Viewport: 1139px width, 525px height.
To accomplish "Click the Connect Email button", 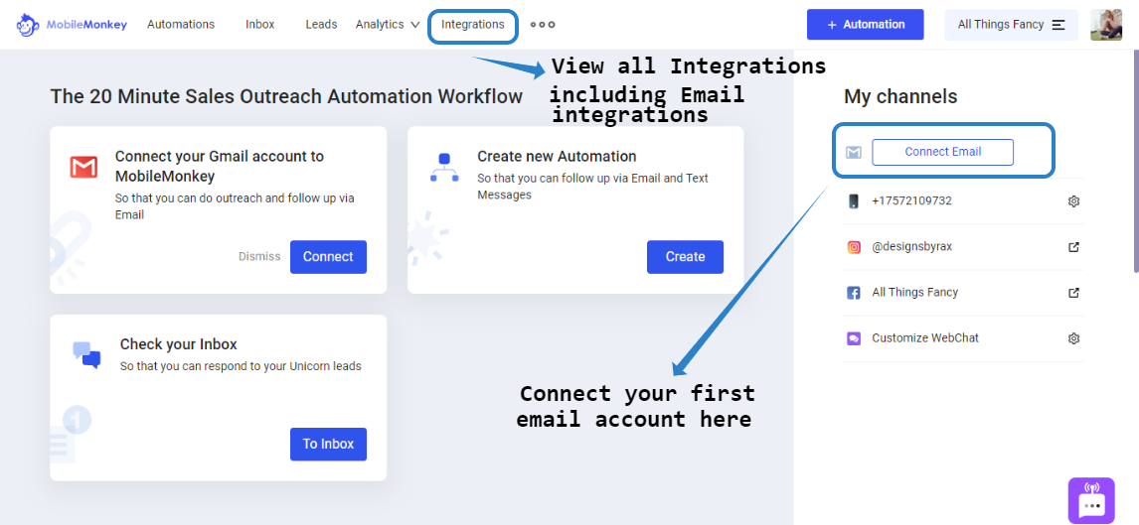I will point(943,152).
